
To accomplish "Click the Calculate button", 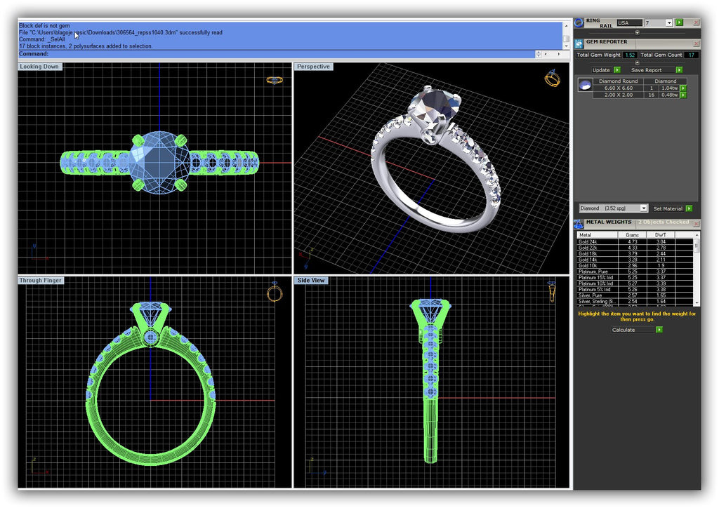I will (x=636, y=329).
